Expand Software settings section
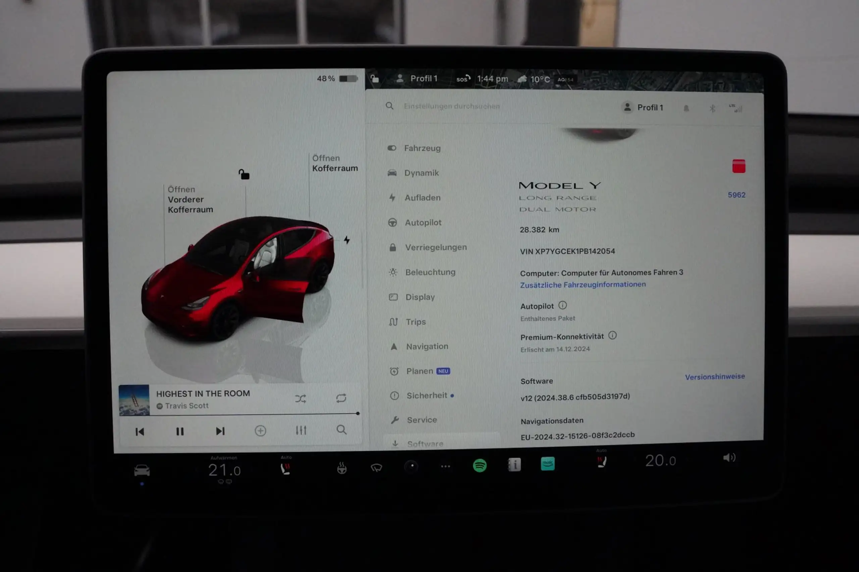 [424, 444]
